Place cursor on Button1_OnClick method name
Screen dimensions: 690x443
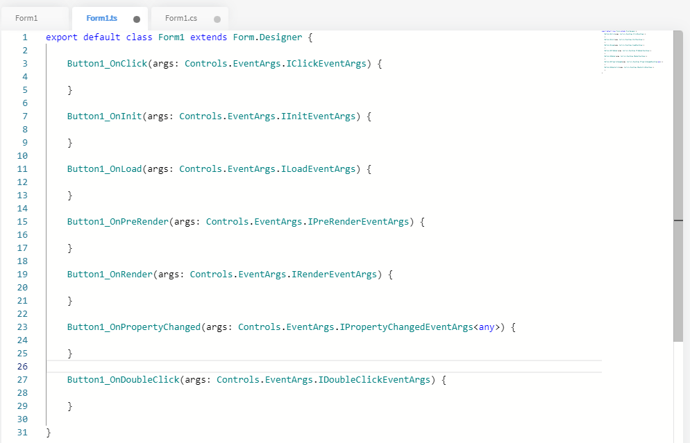107,64
